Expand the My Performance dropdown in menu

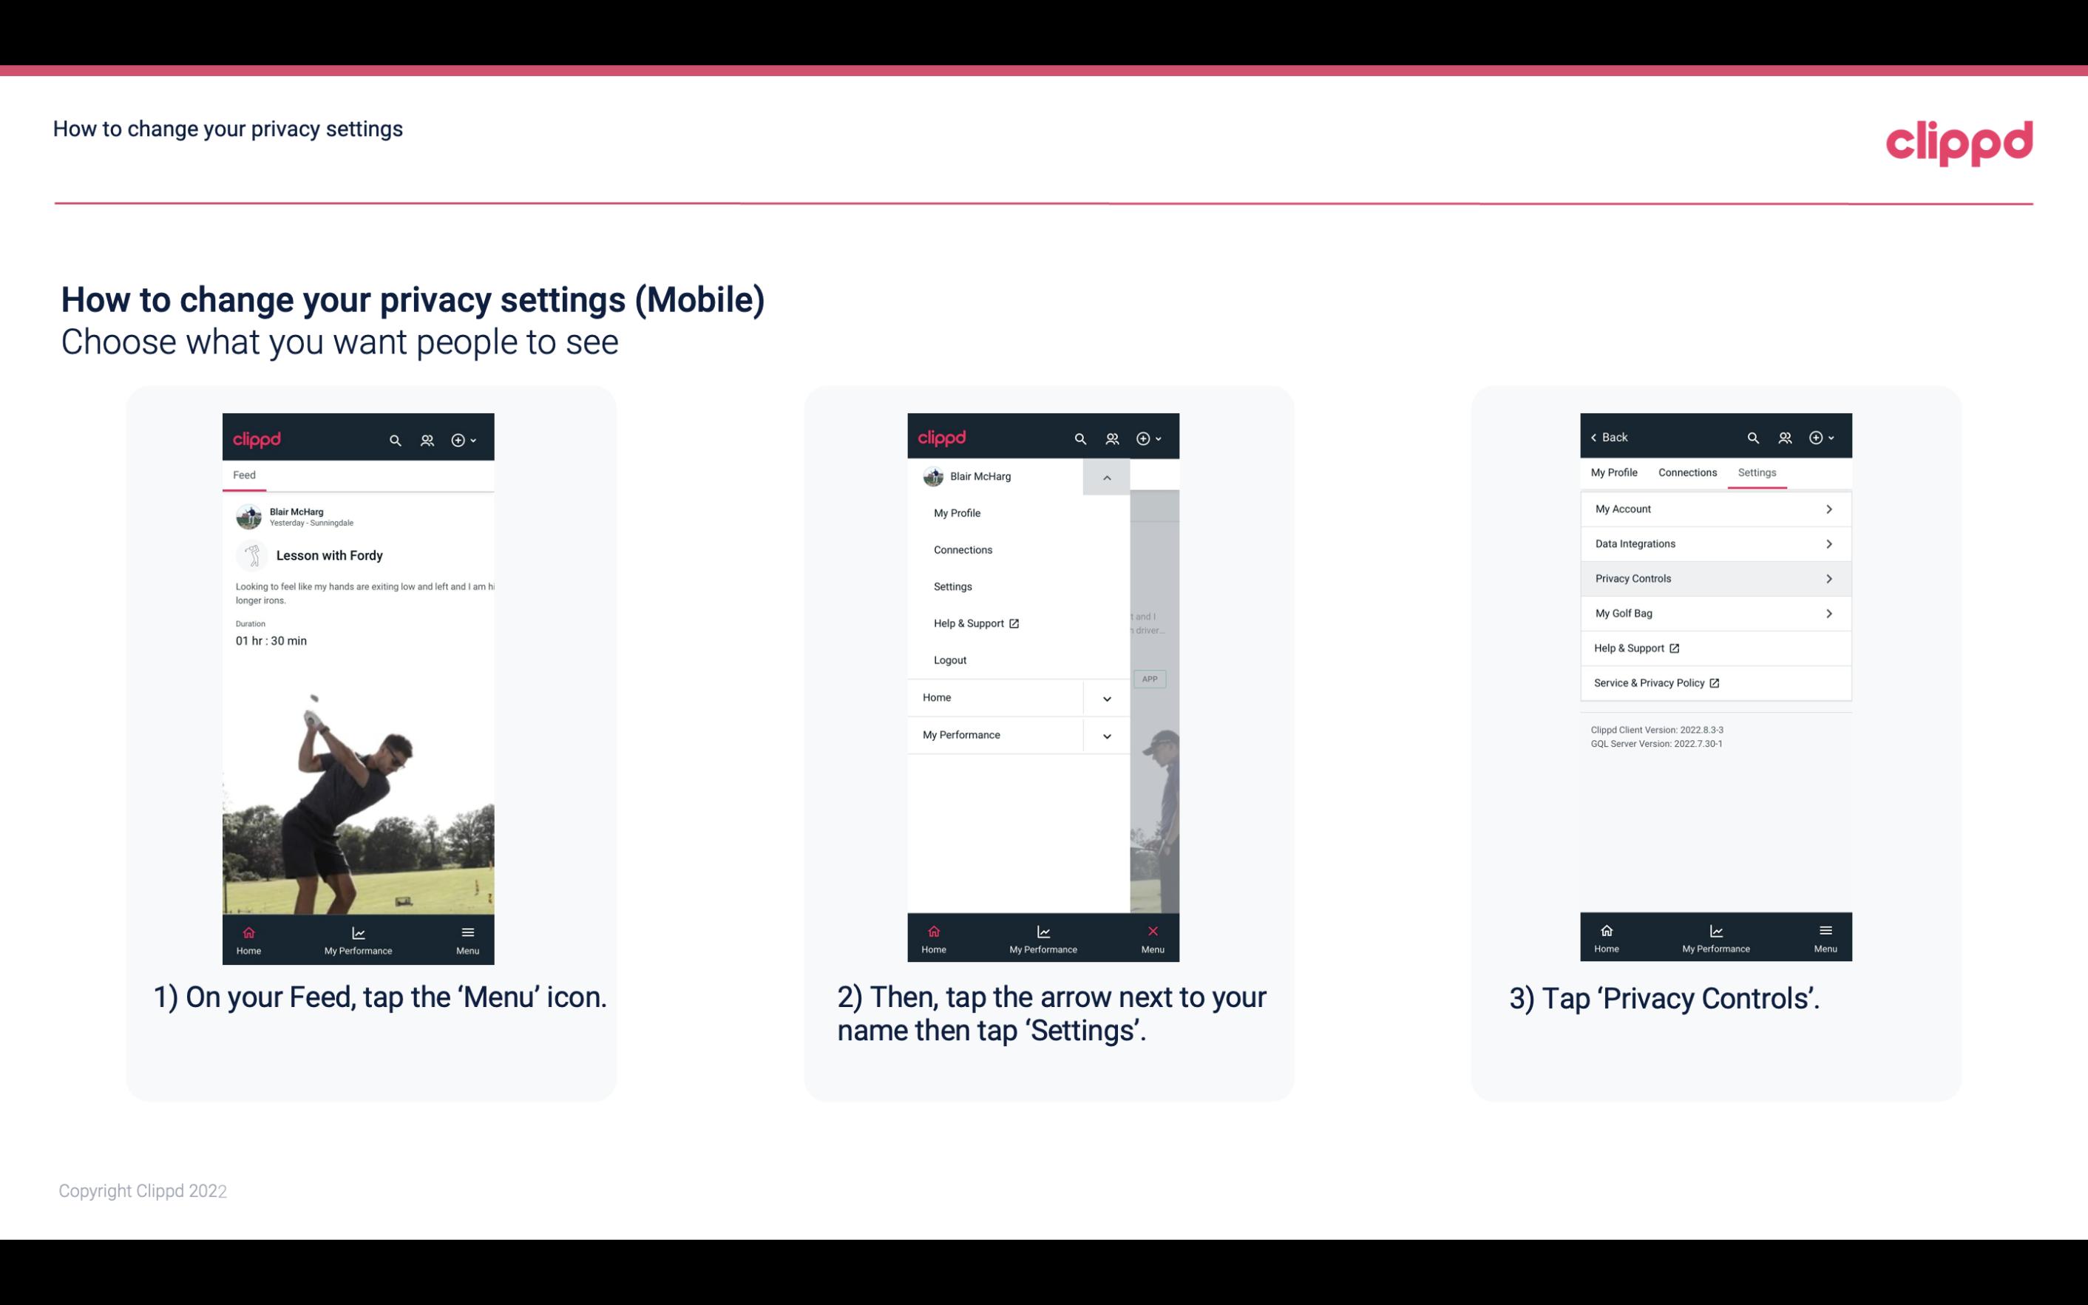pyautogui.click(x=1106, y=733)
